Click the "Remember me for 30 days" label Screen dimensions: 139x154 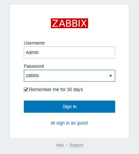point(56,89)
